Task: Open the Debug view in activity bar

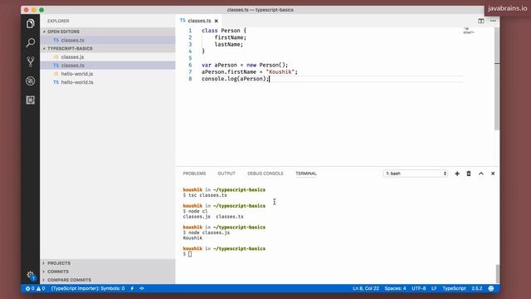Action: (30, 81)
